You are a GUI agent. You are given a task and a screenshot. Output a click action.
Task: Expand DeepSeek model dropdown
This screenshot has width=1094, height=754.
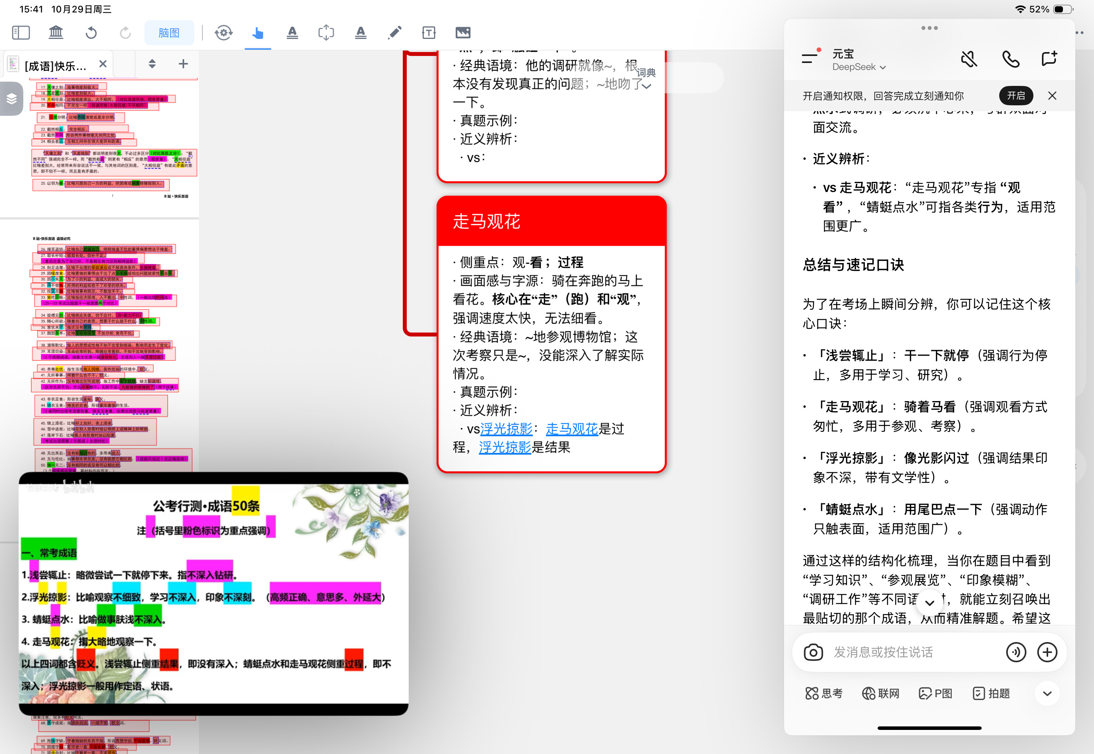(x=859, y=67)
